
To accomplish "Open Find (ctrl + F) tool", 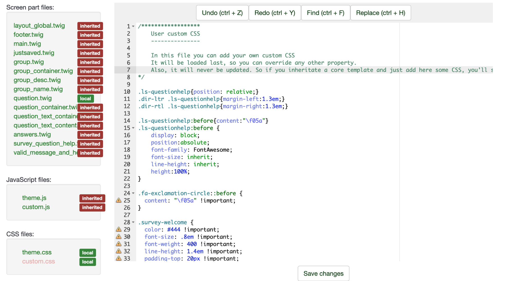I will click(325, 13).
